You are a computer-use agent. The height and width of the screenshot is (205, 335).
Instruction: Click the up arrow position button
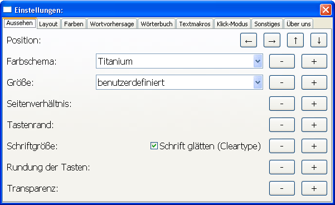click(x=295, y=40)
